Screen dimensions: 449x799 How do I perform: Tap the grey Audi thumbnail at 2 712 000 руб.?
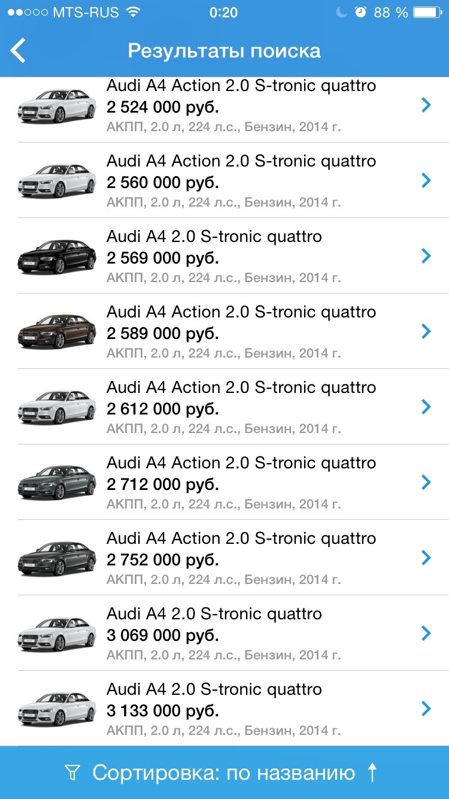click(57, 483)
